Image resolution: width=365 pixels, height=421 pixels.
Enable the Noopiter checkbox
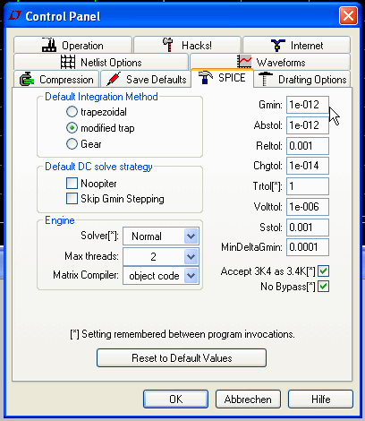click(x=72, y=183)
